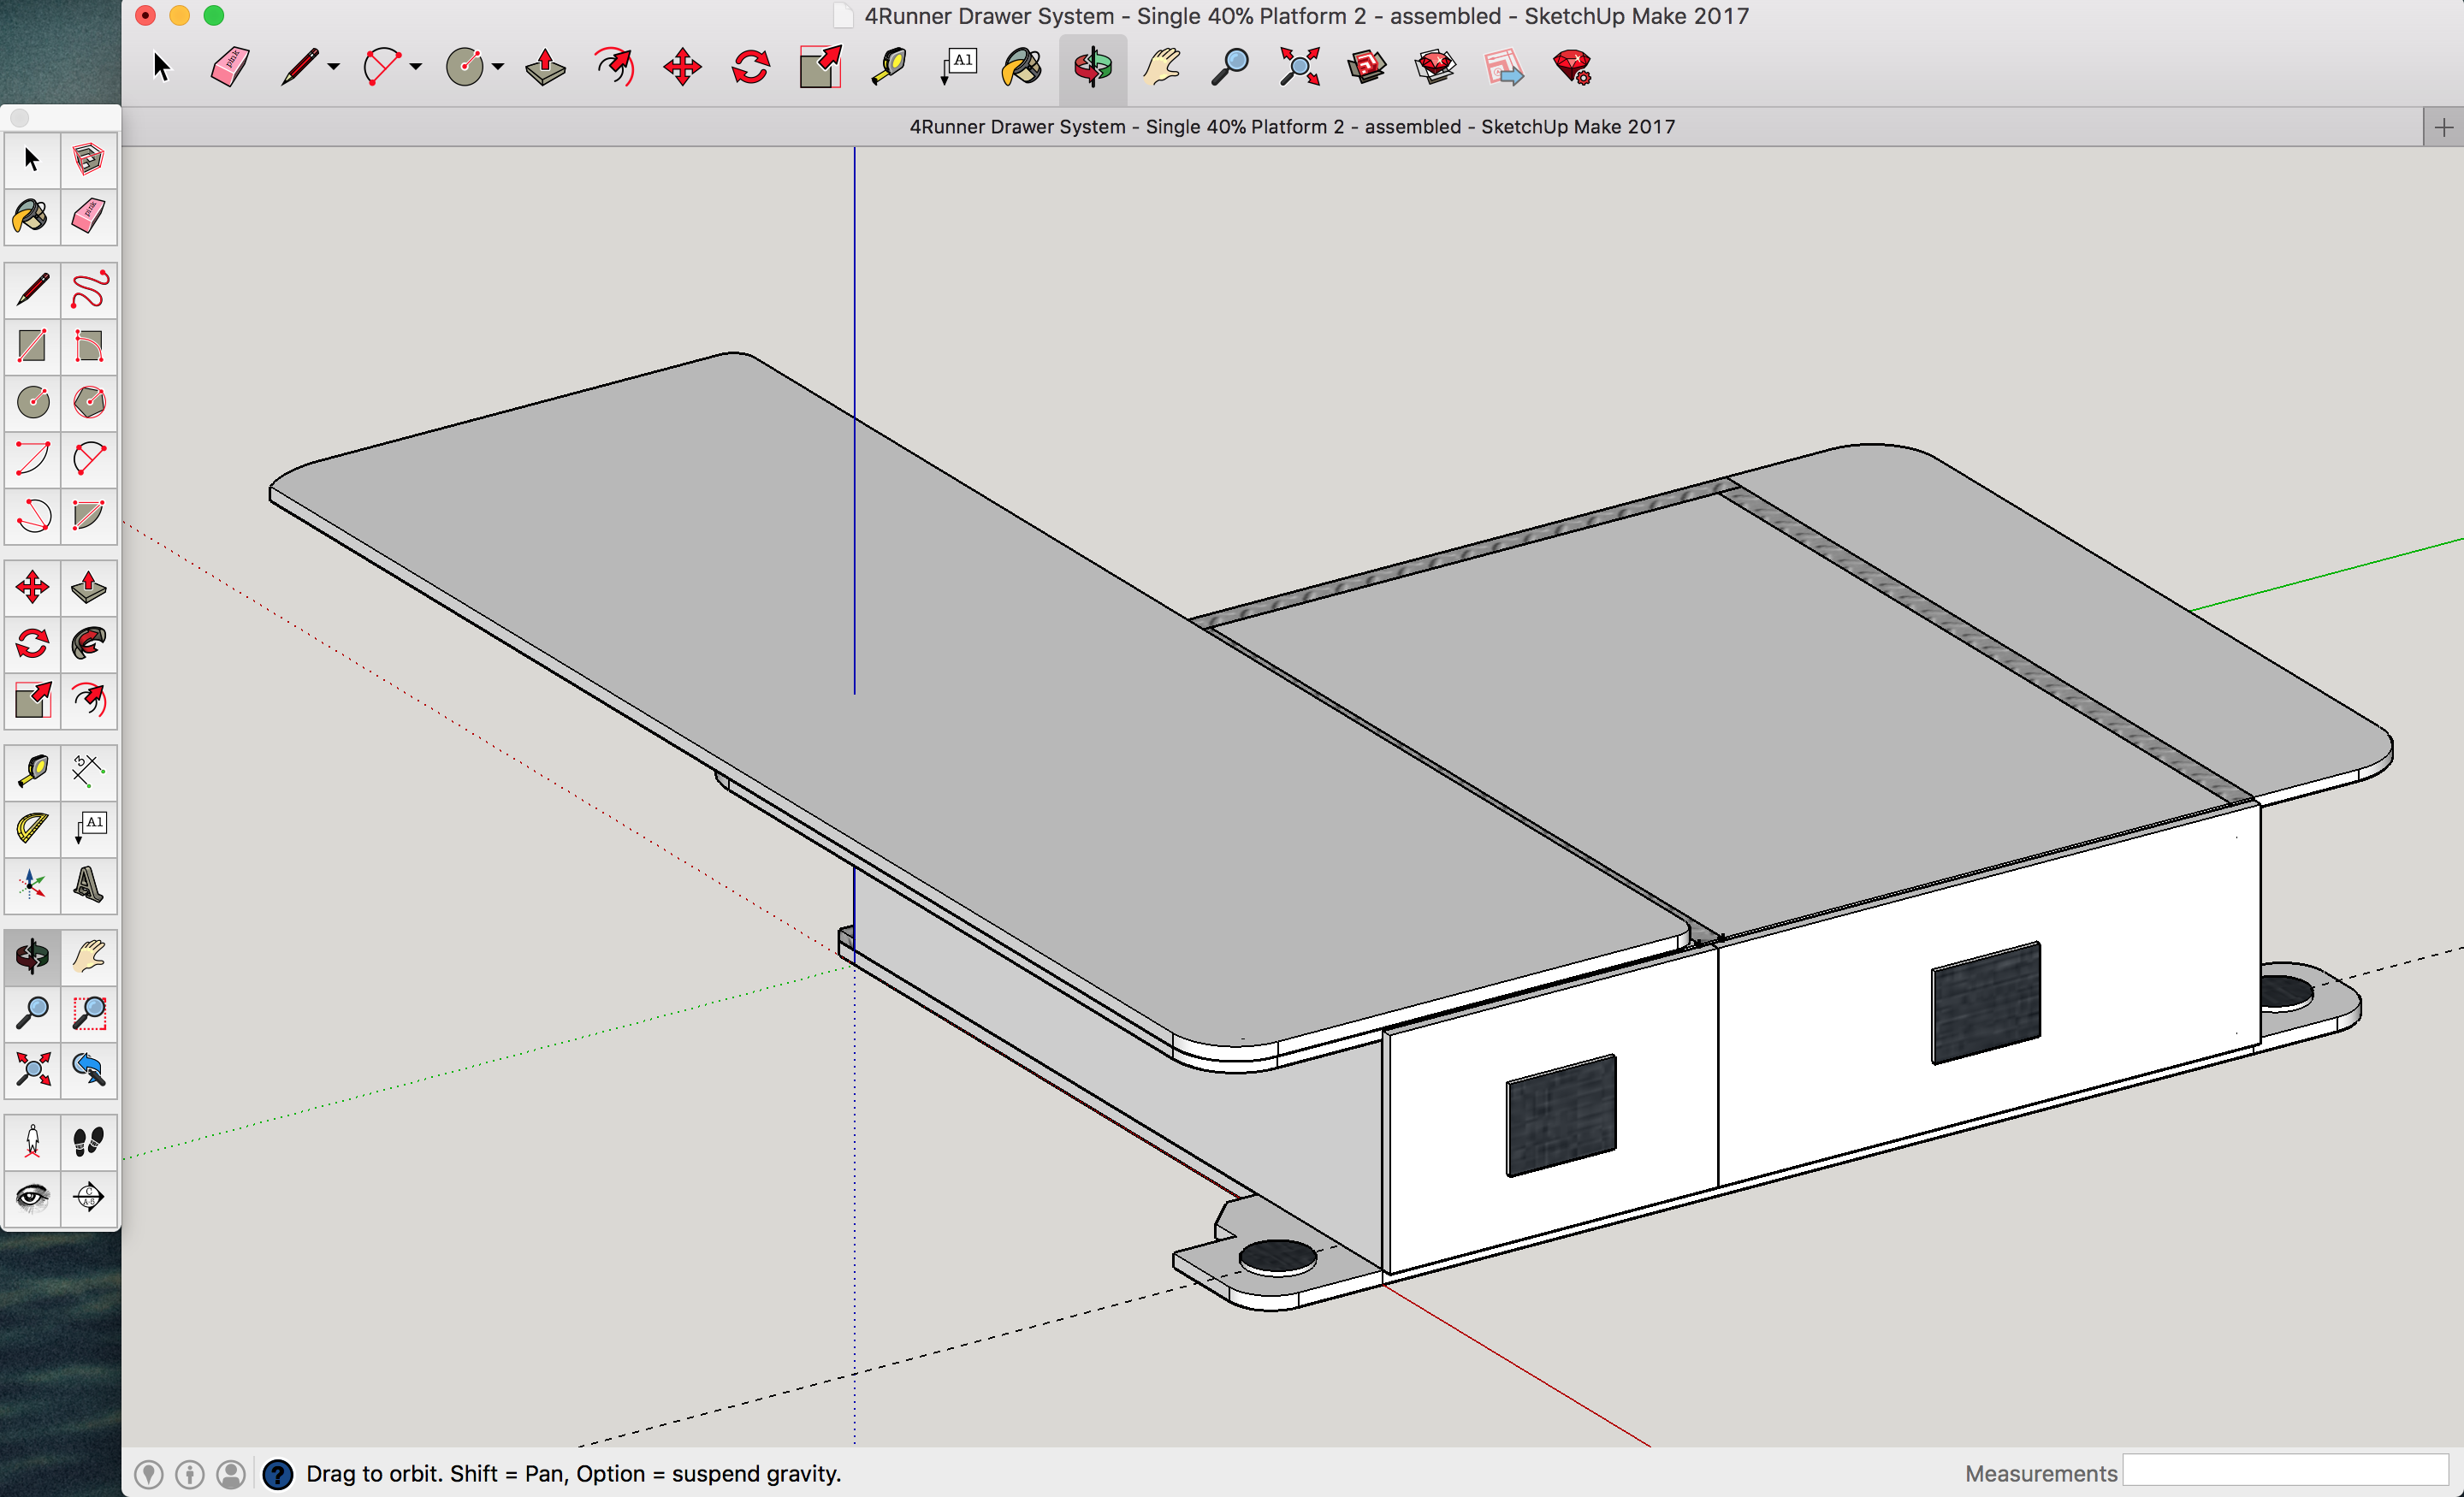Click the geo-location status bar icon

[x=149, y=1474]
